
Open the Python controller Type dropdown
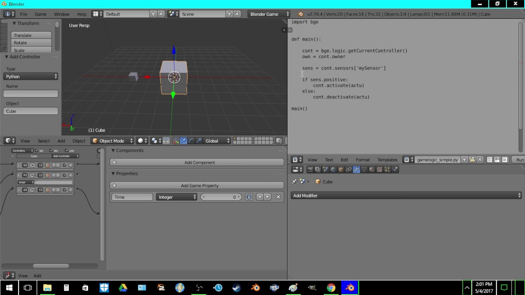[x=31, y=77]
